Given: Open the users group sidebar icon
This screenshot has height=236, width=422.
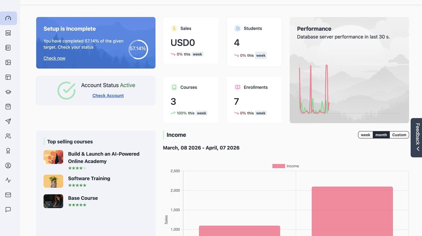Looking at the screenshot, I should [8, 136].
